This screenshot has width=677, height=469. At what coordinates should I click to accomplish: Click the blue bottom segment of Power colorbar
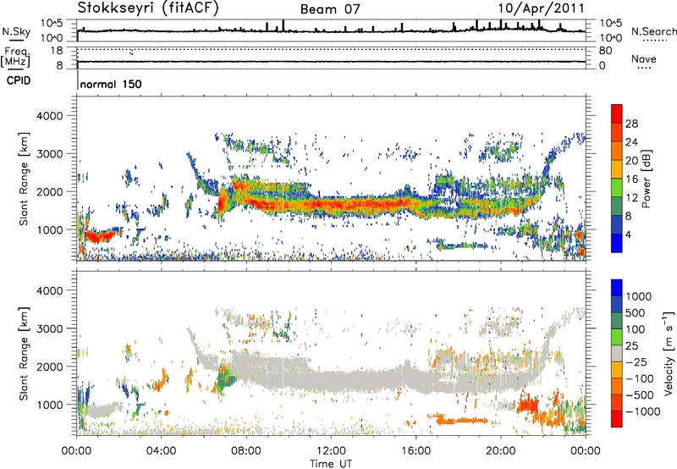(617, 243)
